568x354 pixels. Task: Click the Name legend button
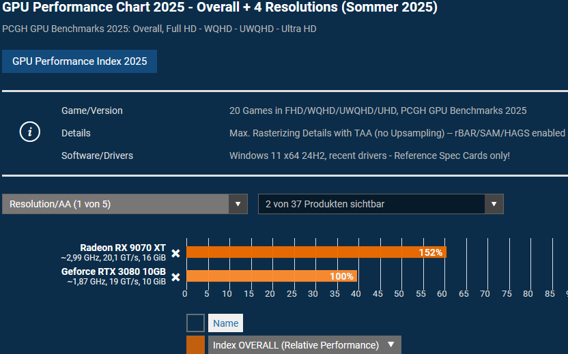(x=225, y=323)
